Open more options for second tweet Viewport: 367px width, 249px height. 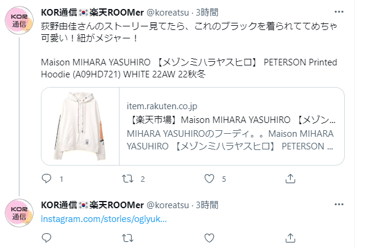339,205
